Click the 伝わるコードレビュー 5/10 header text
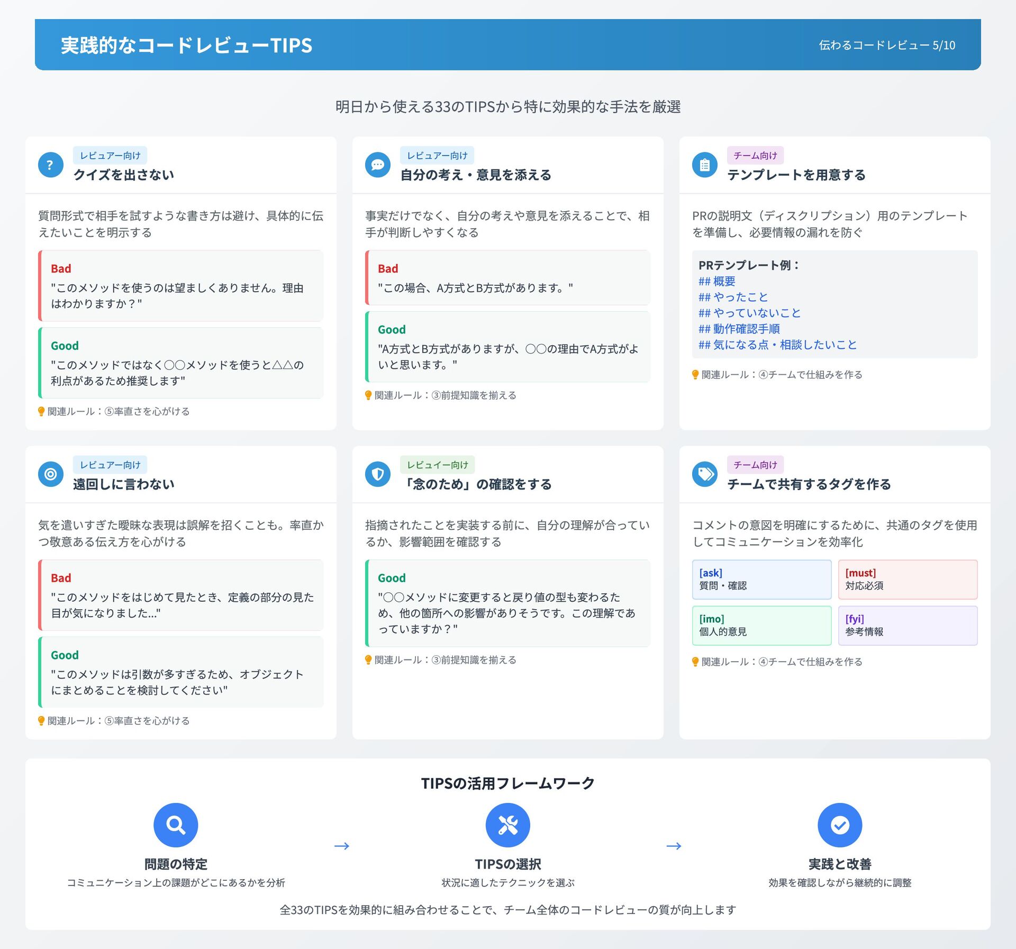The image size is (1016, 949). [887, 46]
